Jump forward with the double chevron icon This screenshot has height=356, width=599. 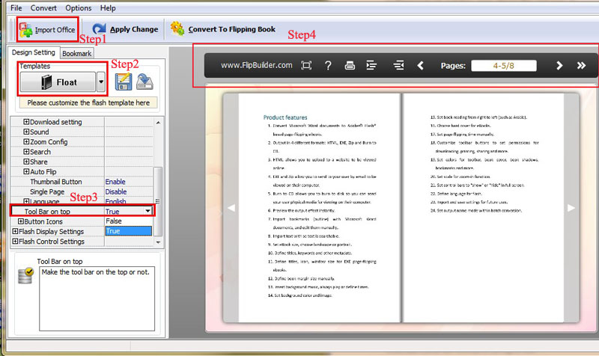581,66
